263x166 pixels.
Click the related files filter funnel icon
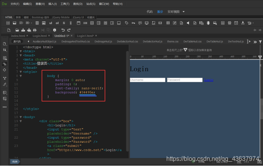click(x=260, y=42)
